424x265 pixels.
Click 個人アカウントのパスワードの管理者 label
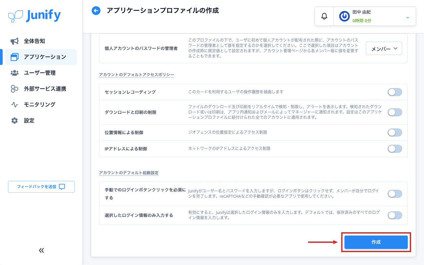(141, 48)
